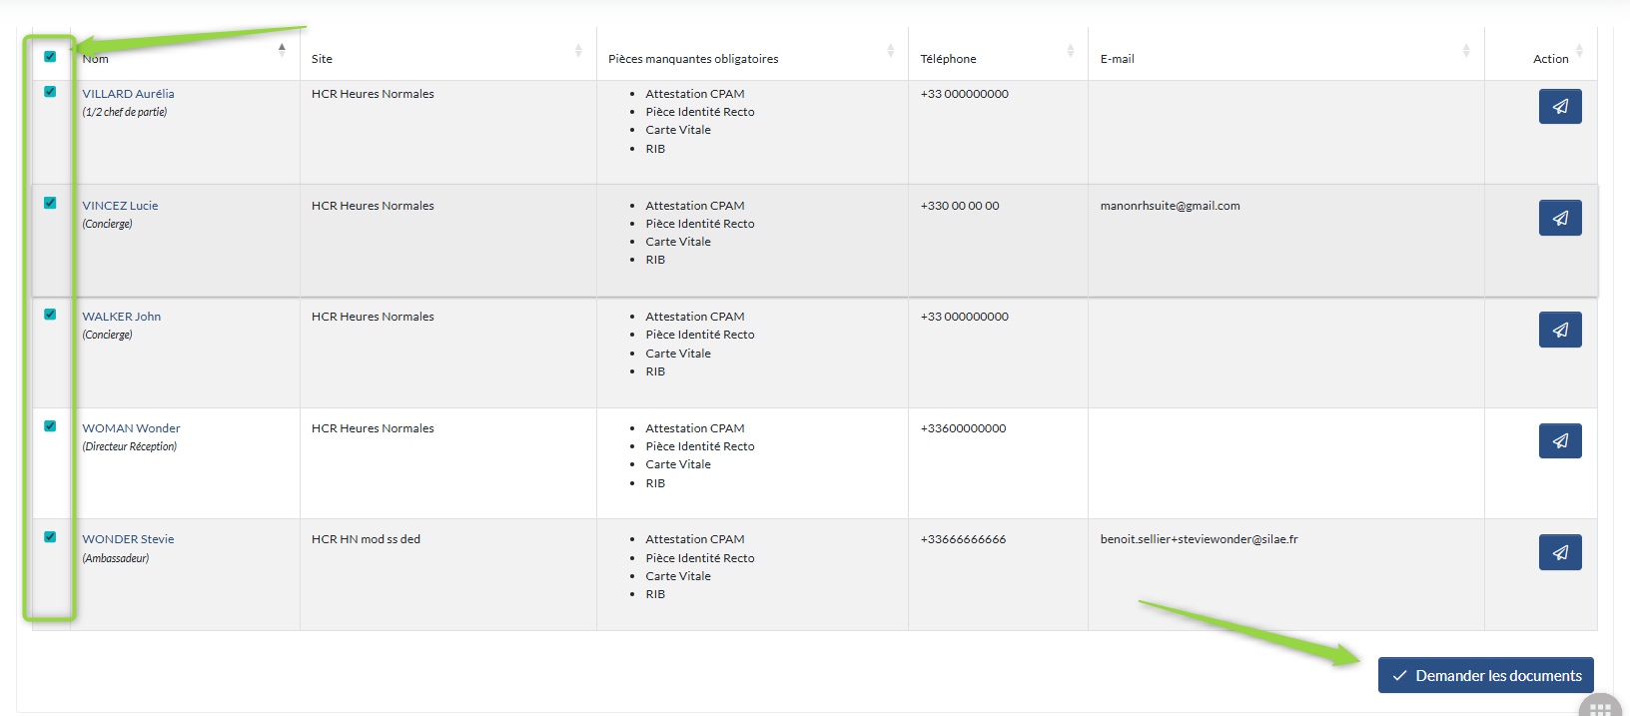This screenshot has width=1630, height=716.
Task: Toggle the select-all checkbox in the table header
Action: coord(50,56)
